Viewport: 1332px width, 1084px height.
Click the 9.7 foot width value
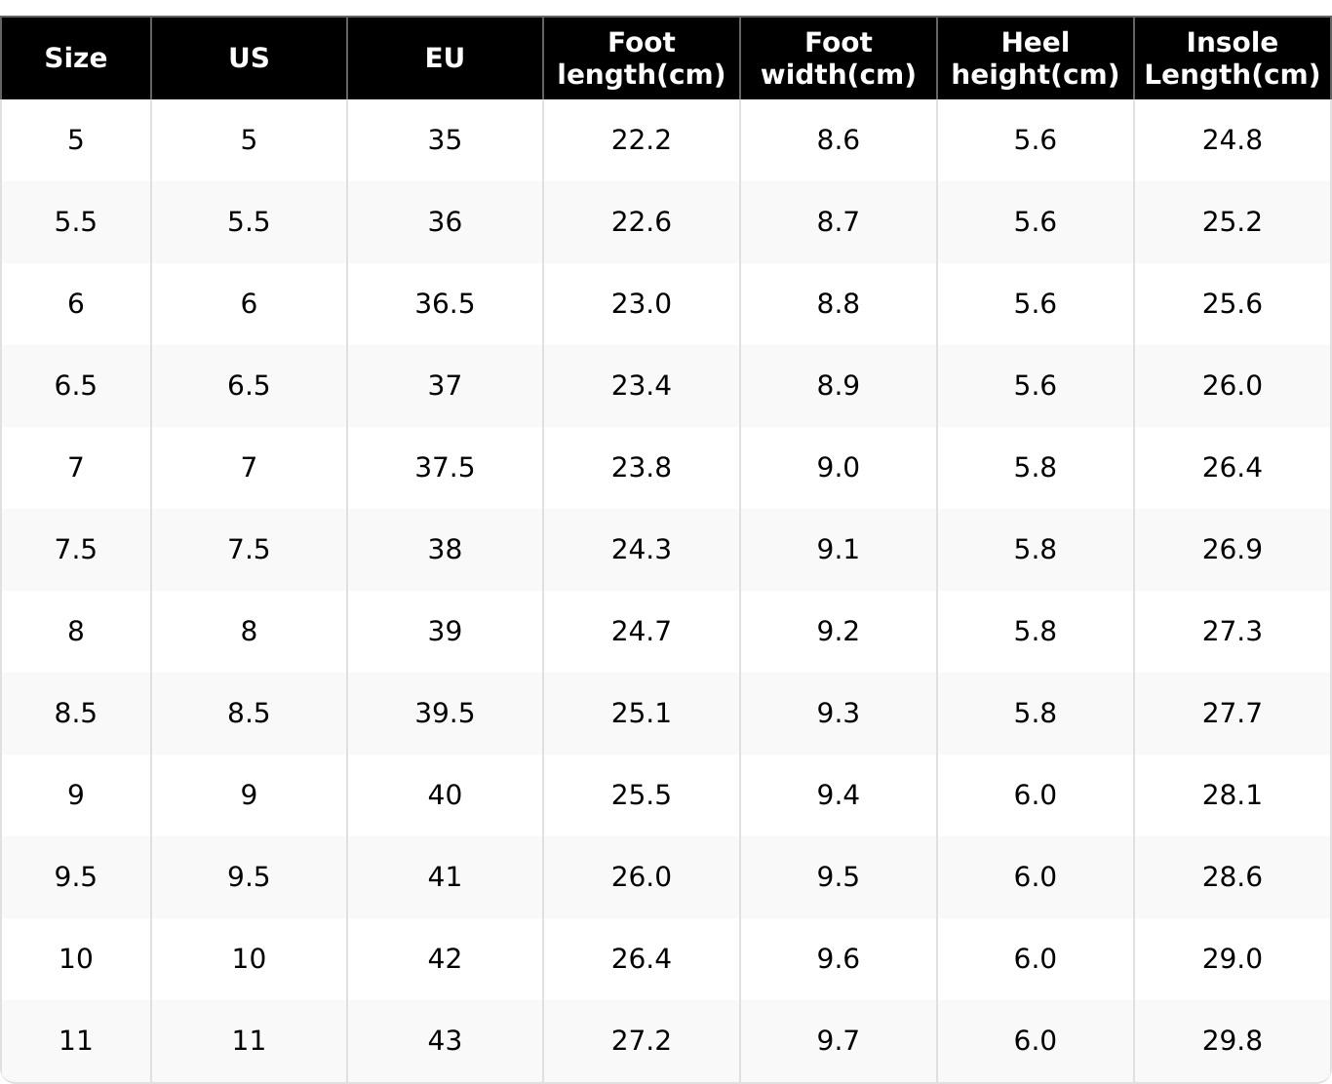tap(839, 1041)
